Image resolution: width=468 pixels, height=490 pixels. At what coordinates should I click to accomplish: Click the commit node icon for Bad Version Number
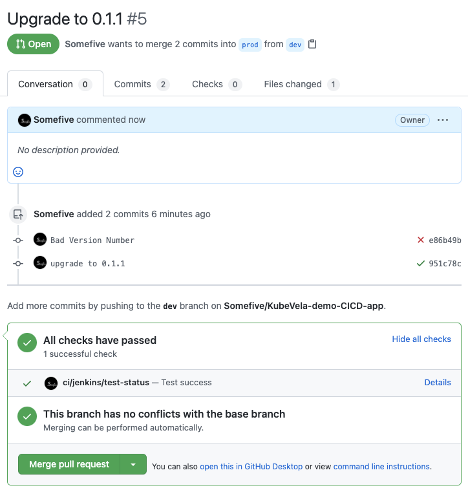(18, 240)
